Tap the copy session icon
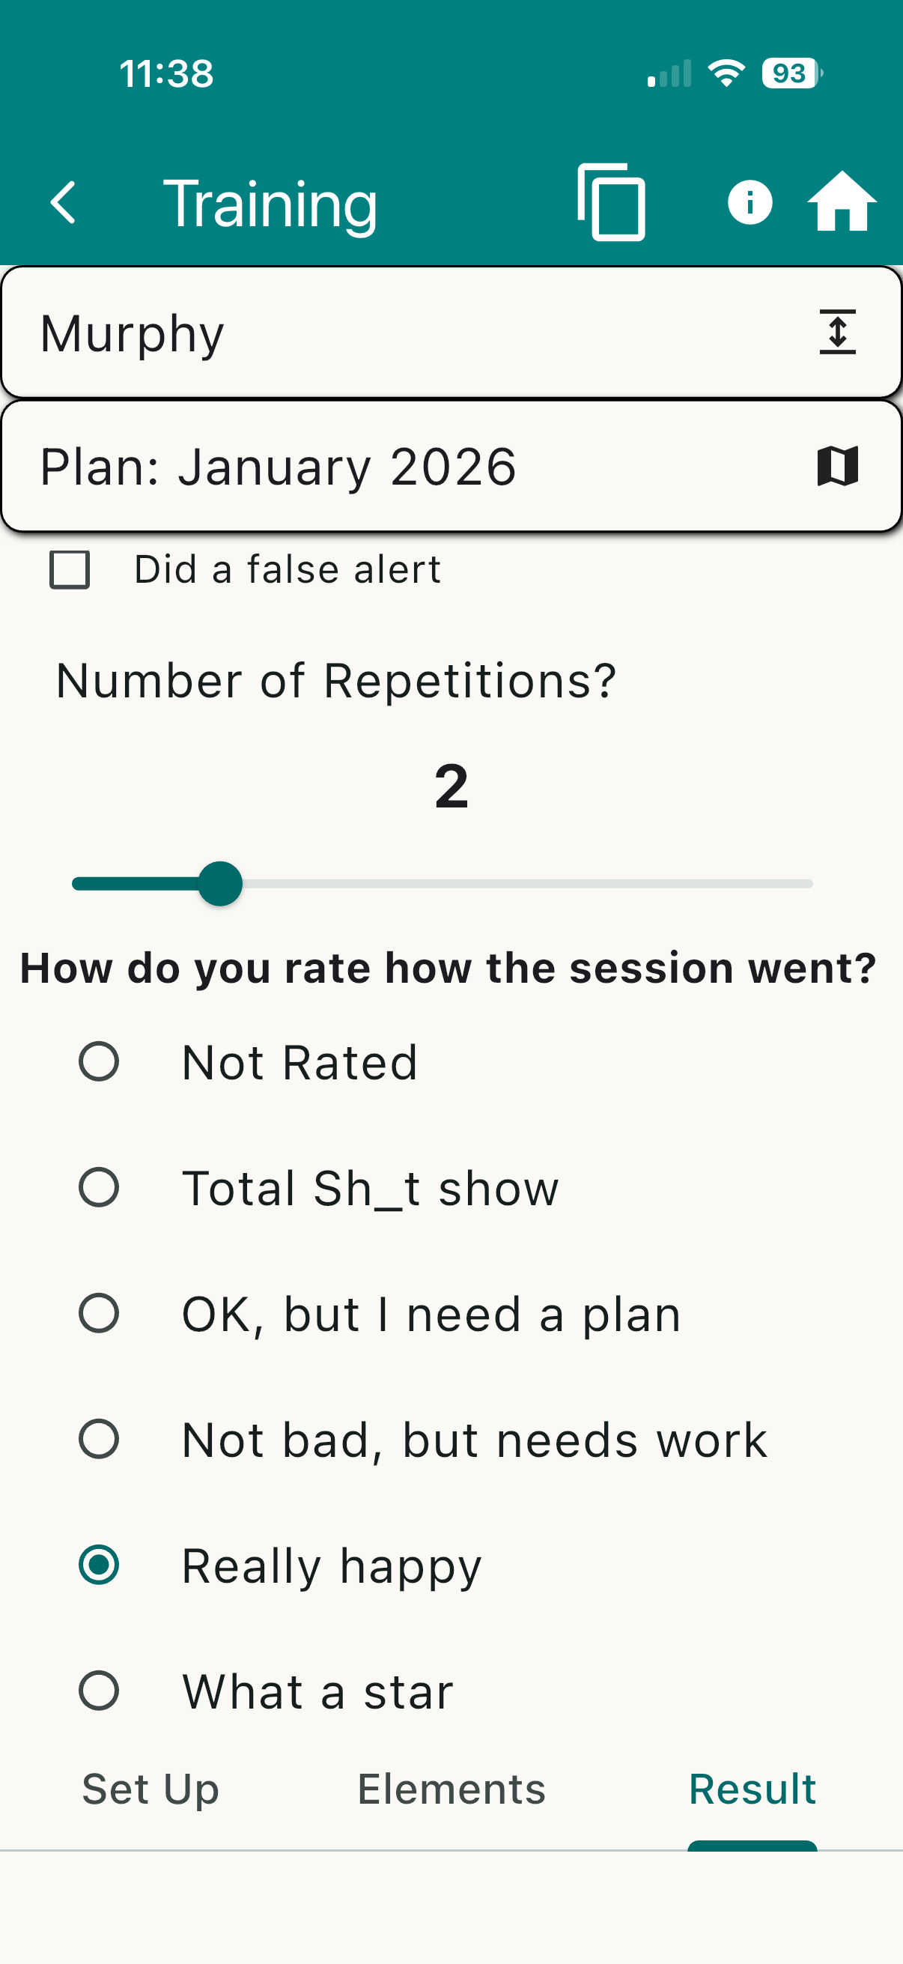This screenshot has width=903, height=1964. [611, 203]
